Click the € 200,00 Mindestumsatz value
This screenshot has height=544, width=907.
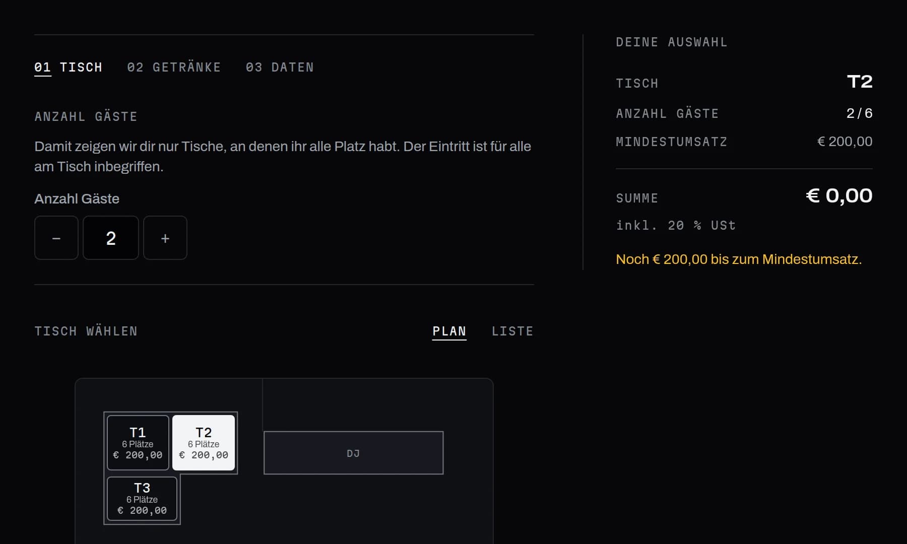[x=845, y=142]
